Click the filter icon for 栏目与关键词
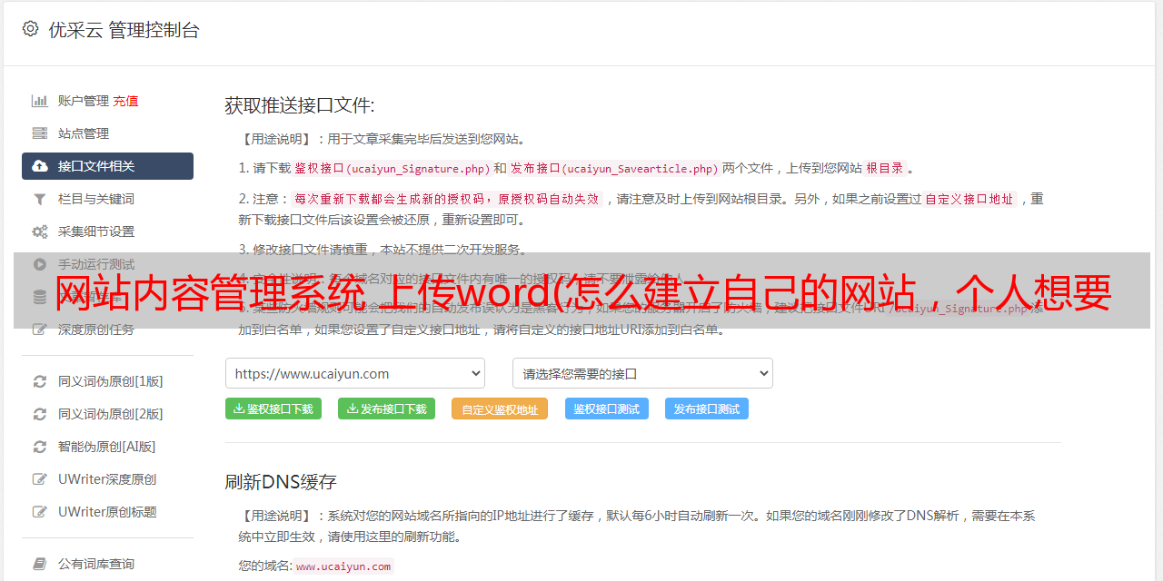 point(40,199)
